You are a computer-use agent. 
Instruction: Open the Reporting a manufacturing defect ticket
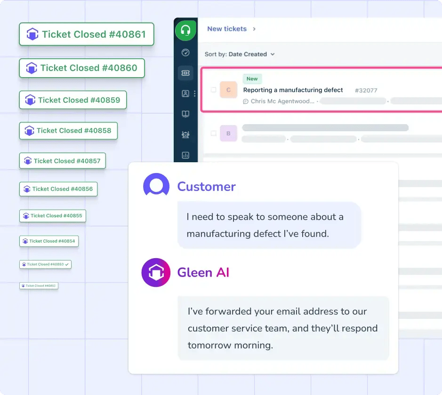(293, 90)
